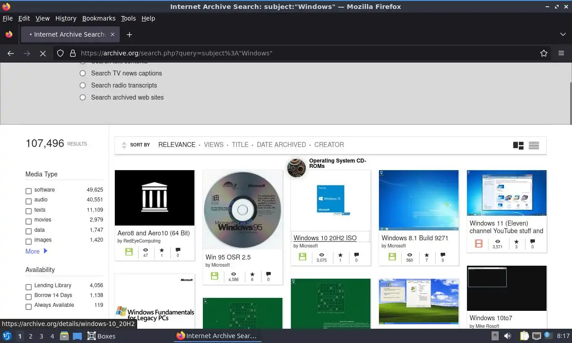Viewport: 572px width, 343px height.
Task: Open the Help menu
Action: coord(148,18)
